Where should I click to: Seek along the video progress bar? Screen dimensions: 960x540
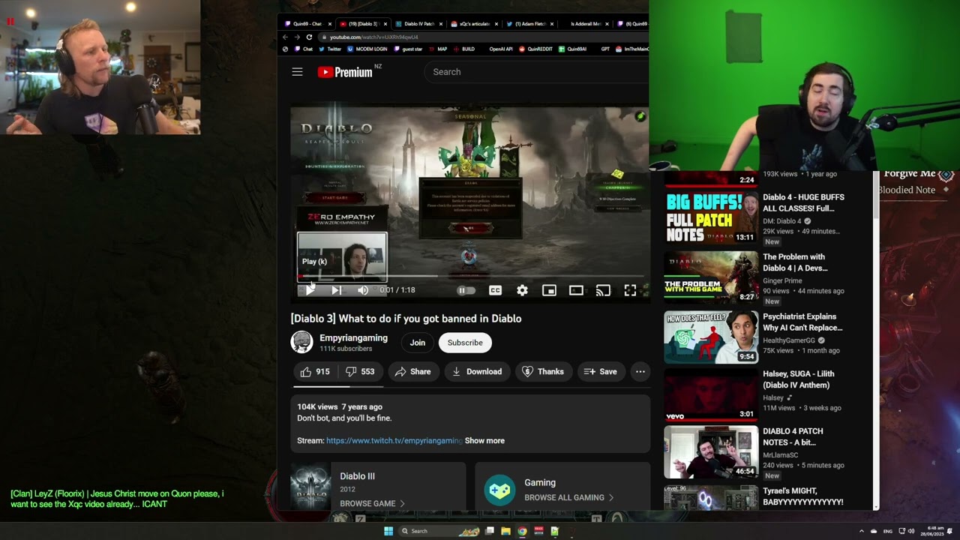470,277
